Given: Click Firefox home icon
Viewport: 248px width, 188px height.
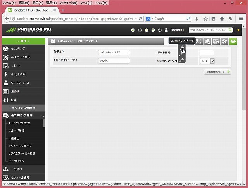Looking at the screenshot, I should (x=222, y=19).
